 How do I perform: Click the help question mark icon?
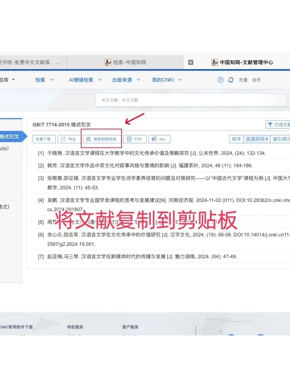(x=220, y=80)
